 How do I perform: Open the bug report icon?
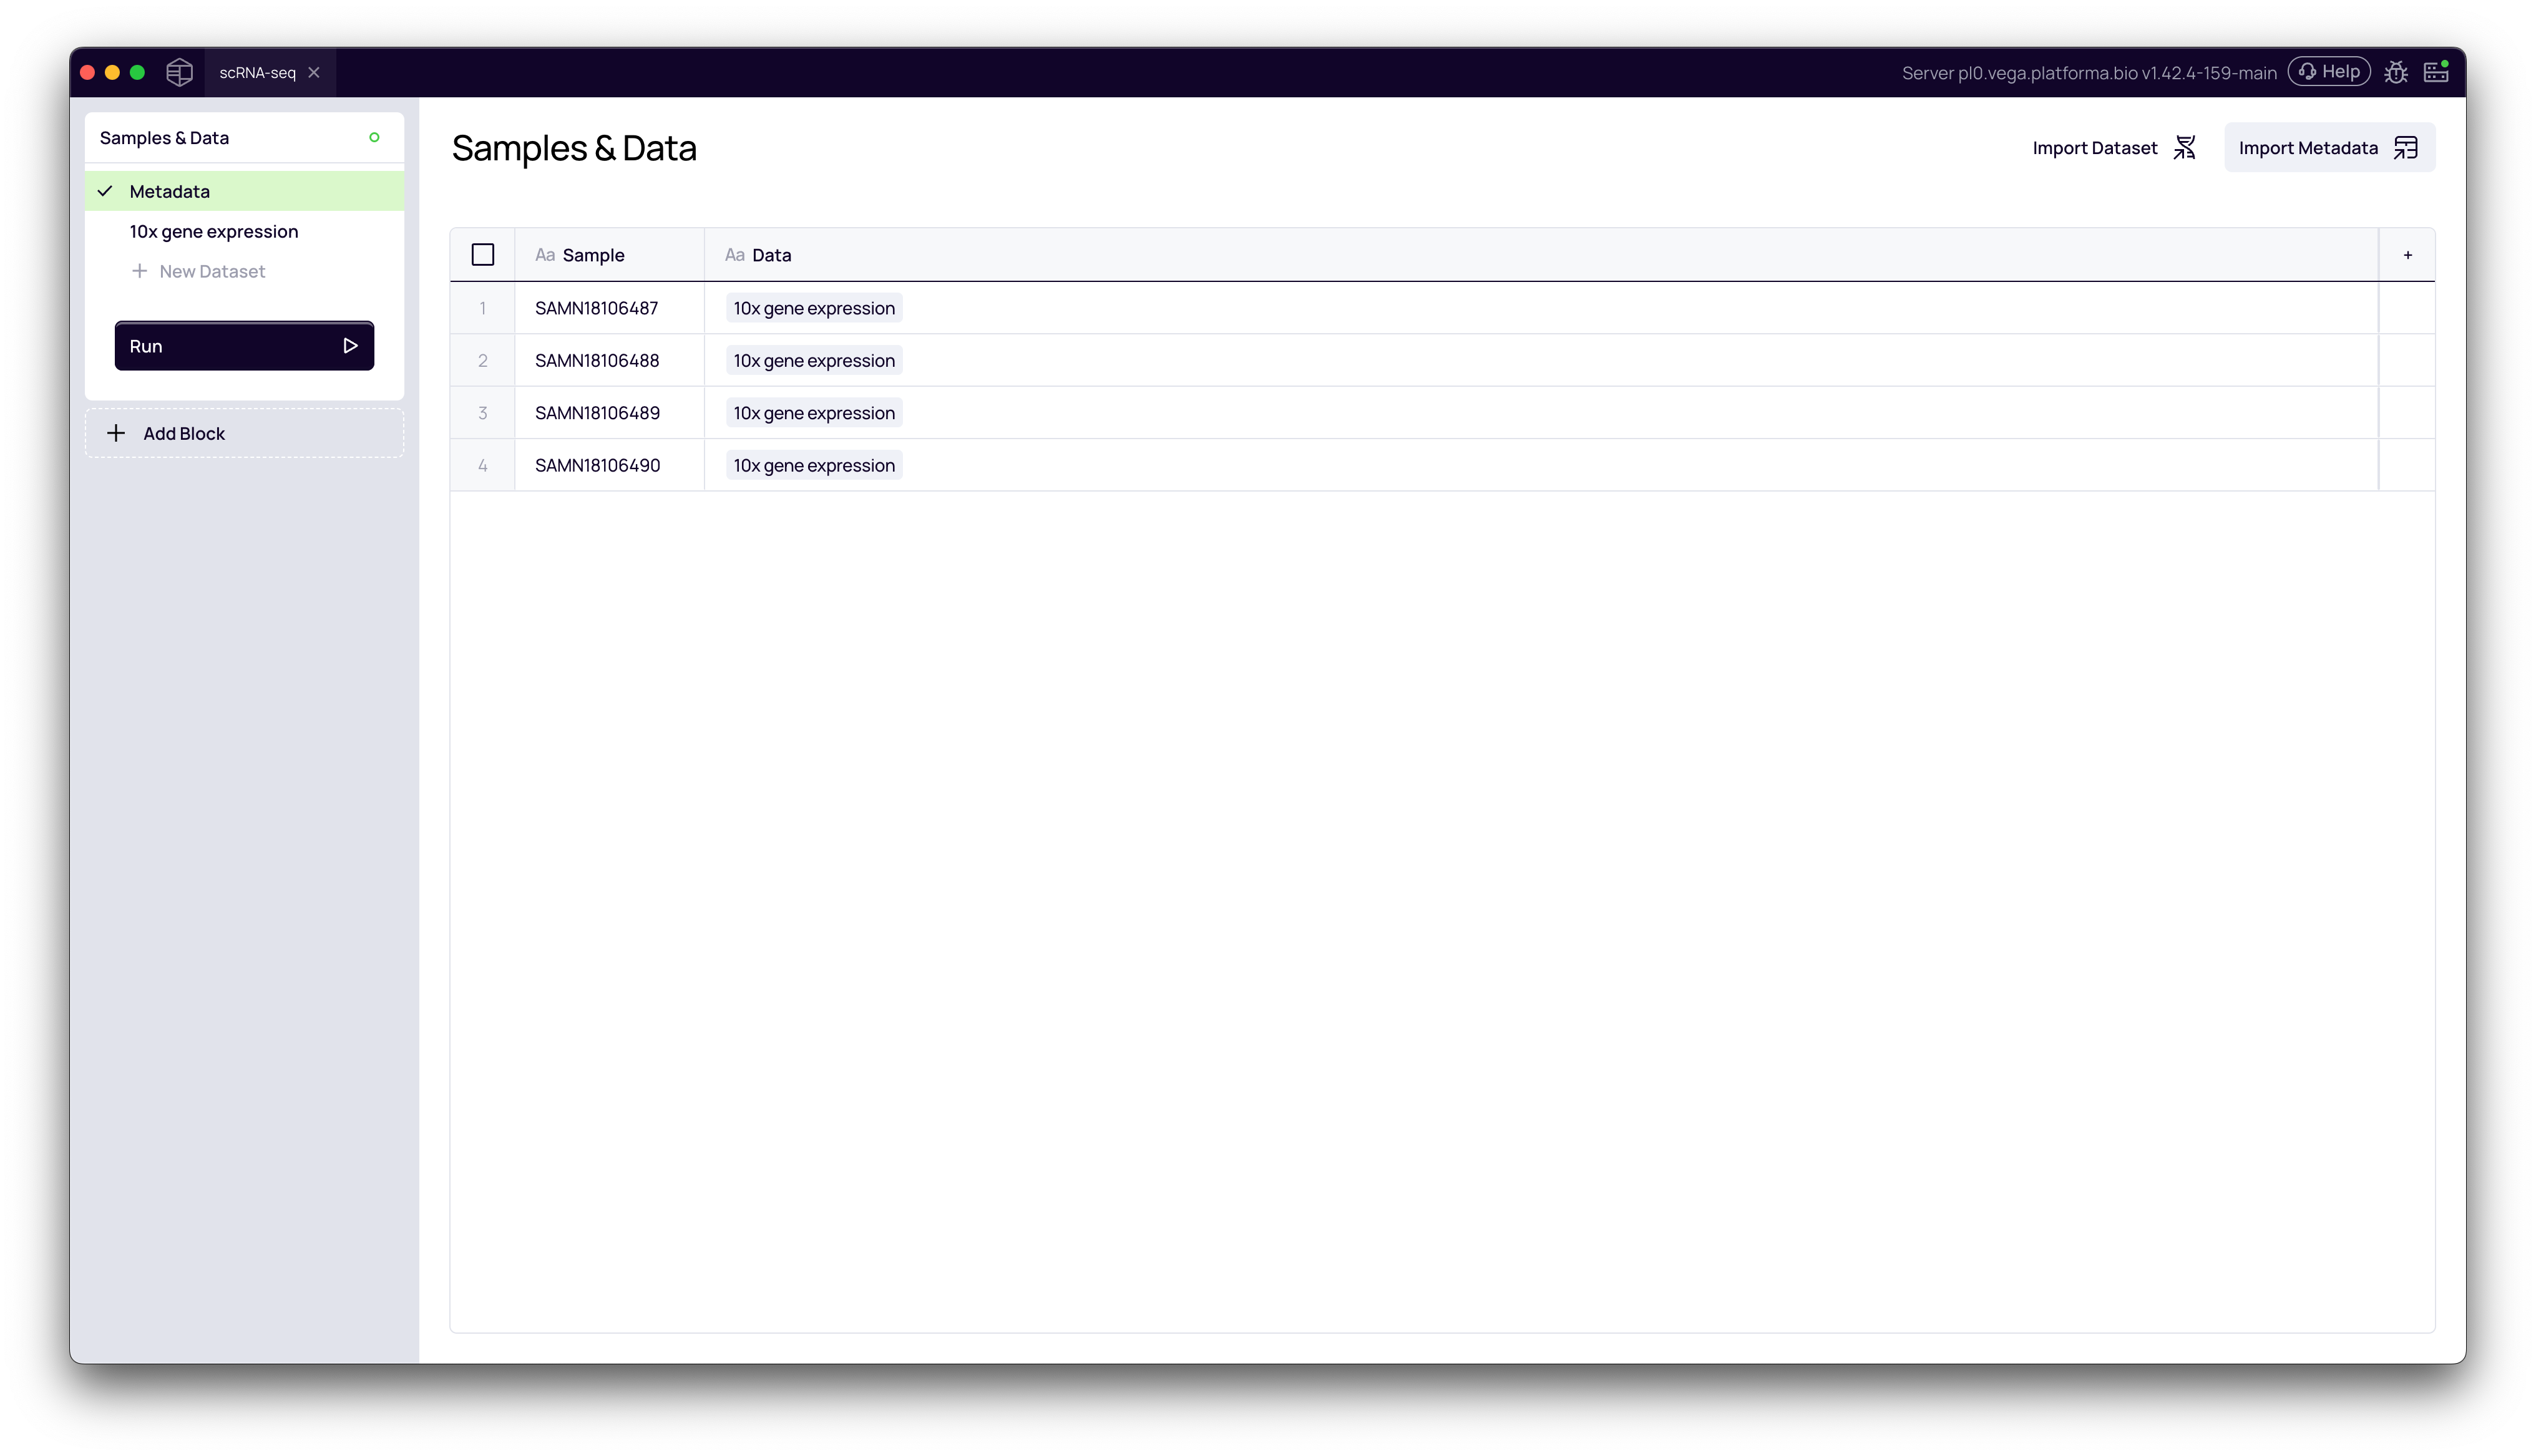pyautogui.click(x=2396, y=72)
